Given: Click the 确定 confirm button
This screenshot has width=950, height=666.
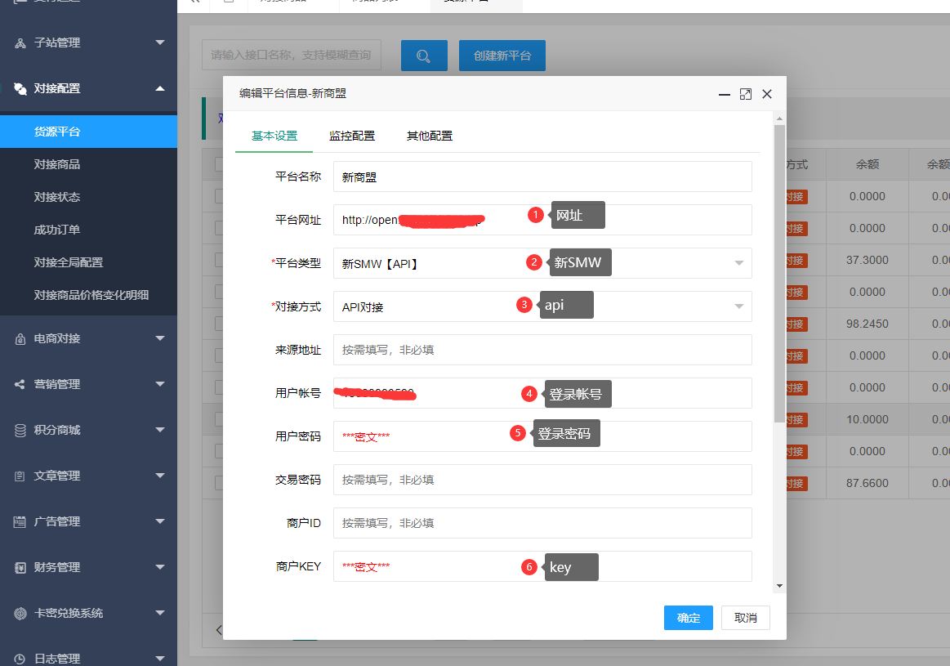Looking at the screenshot, I should 689,618.
